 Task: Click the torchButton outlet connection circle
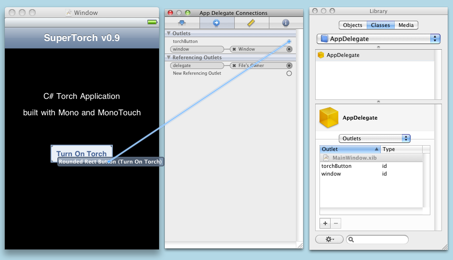[x=289, y=41]
